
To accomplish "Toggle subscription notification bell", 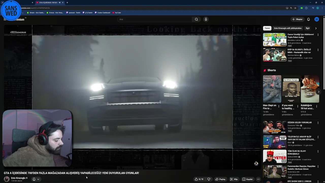I will (34, 179).
